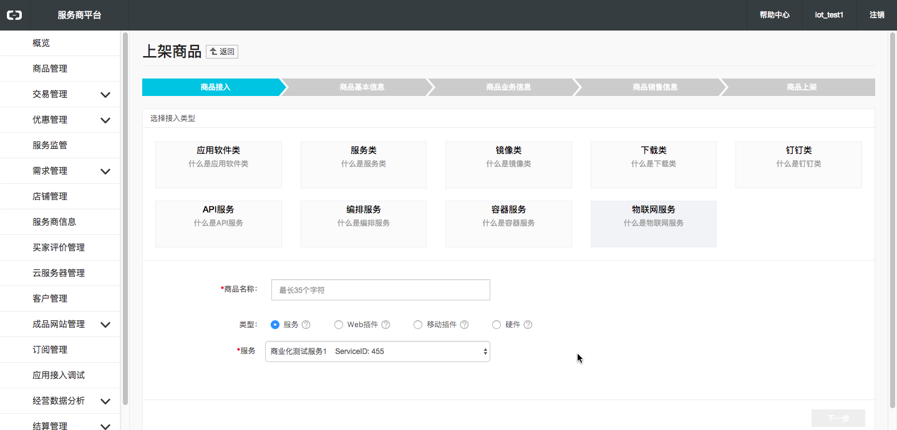The image size is (897, 430).
Task: Click help icon beside 移动插件 option
Action: coord(464,325)
